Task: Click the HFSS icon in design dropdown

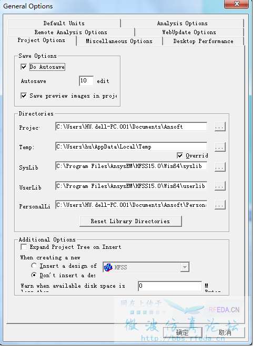Action: click(108, 267)
